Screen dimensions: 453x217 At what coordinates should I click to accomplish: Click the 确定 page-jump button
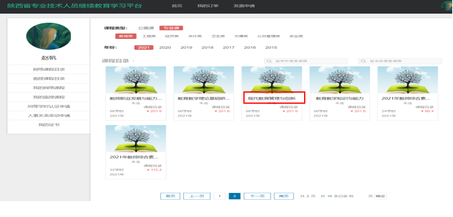[380, 196]
